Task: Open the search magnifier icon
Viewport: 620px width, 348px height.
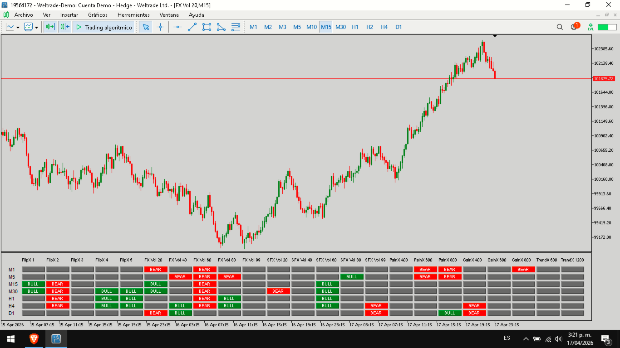Action: [560, 27]
